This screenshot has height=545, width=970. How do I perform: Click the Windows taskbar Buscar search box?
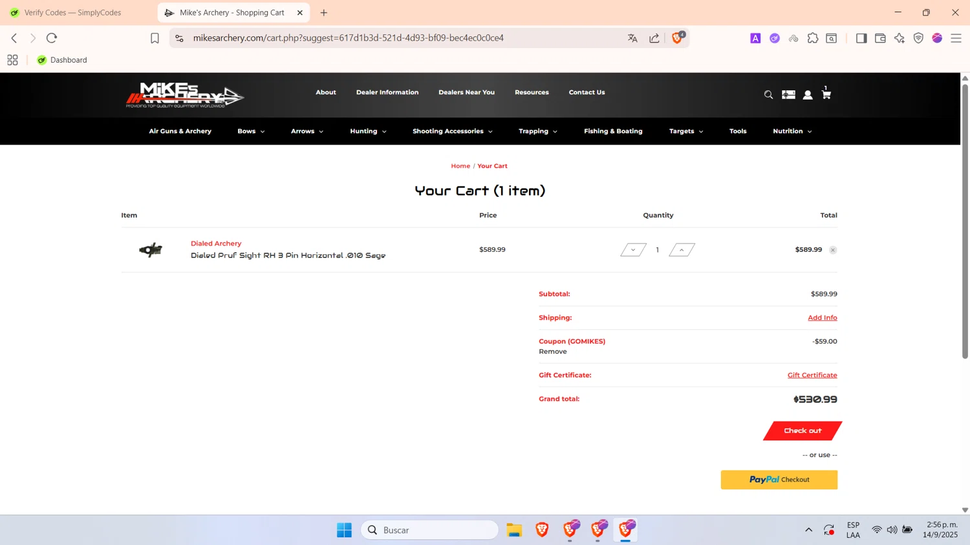pyautogui.click(x=429, y=530)
